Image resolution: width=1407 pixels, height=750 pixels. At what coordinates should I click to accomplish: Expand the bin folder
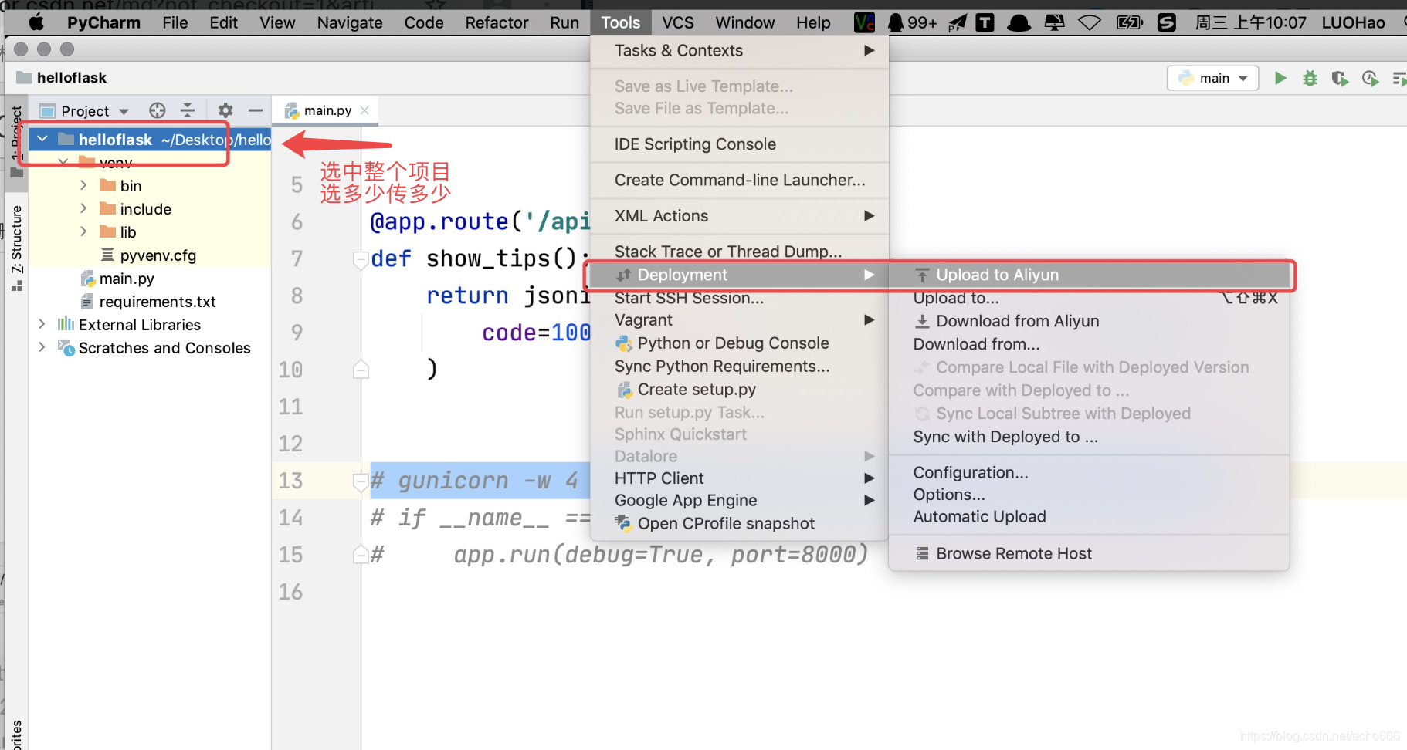[83, 185]
